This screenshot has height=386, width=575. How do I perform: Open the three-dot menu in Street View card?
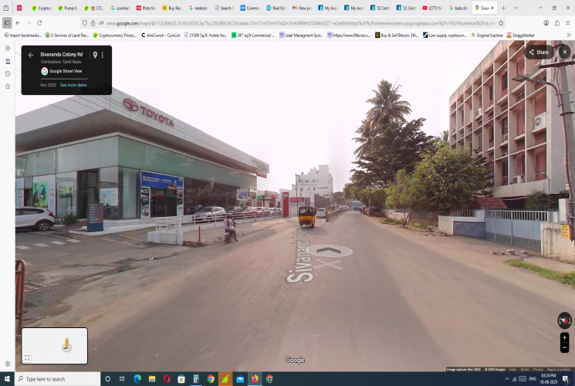point(103,55)
